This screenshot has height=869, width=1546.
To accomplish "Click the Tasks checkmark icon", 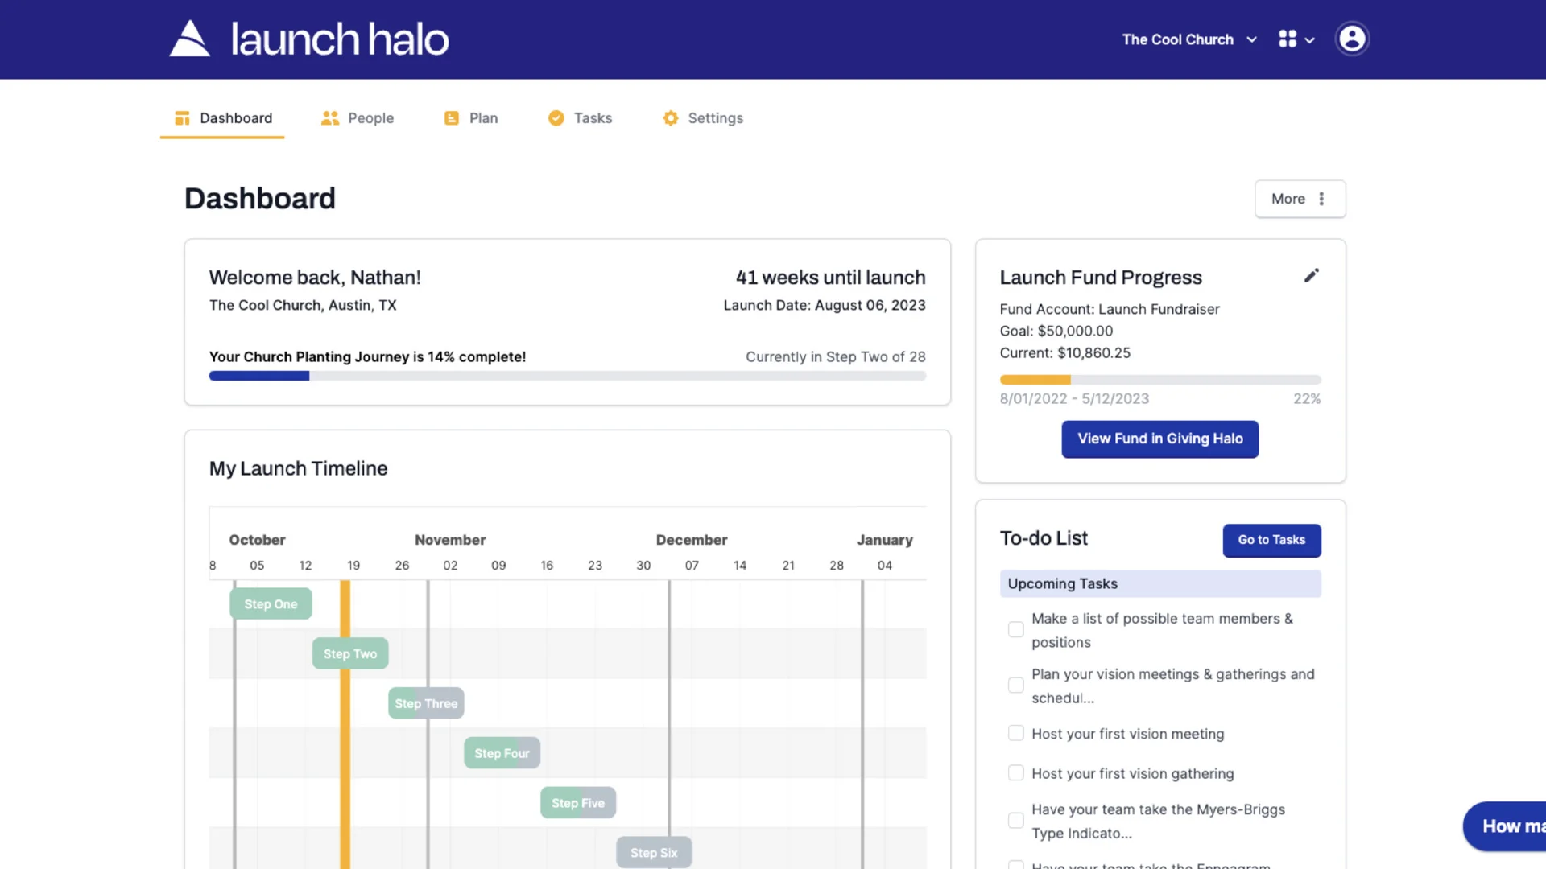I will [x=556, y=118].
